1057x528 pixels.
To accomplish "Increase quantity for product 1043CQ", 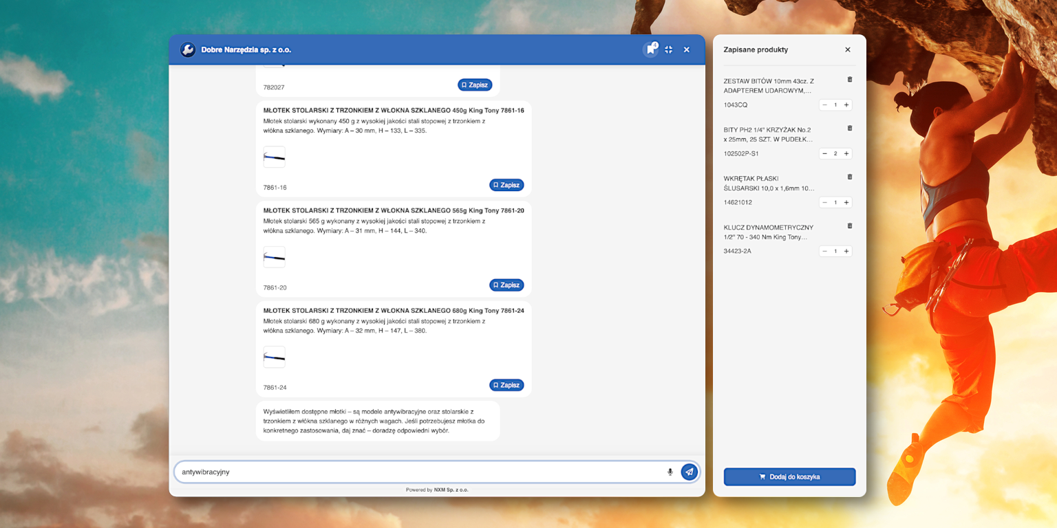I will [x=846, y=105].
